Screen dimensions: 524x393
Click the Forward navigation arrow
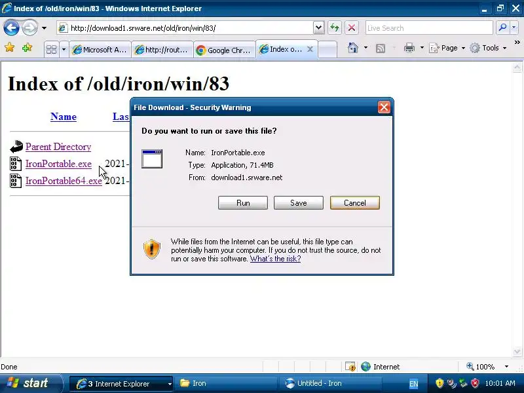point(29,28)
